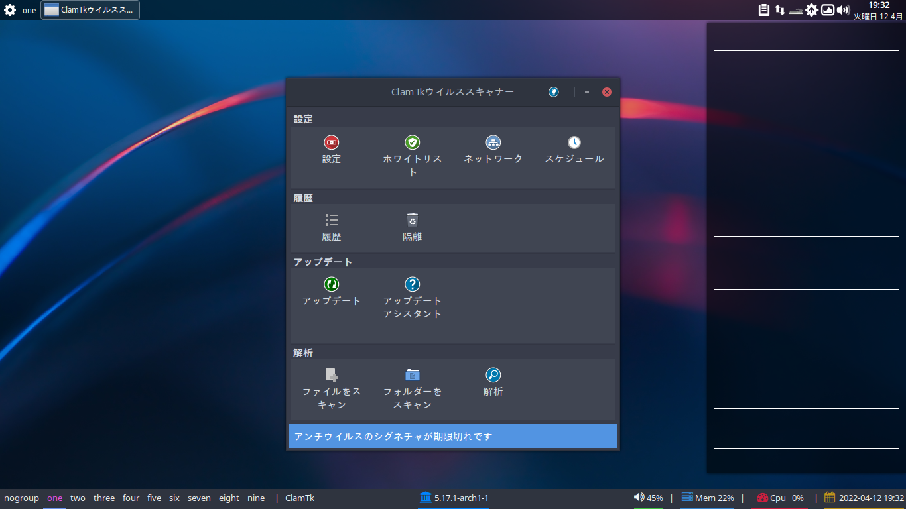Click the ClamTkウイルススキャナー window title
Viewport: 906px width, 509px height.
[x=452, y=92]
